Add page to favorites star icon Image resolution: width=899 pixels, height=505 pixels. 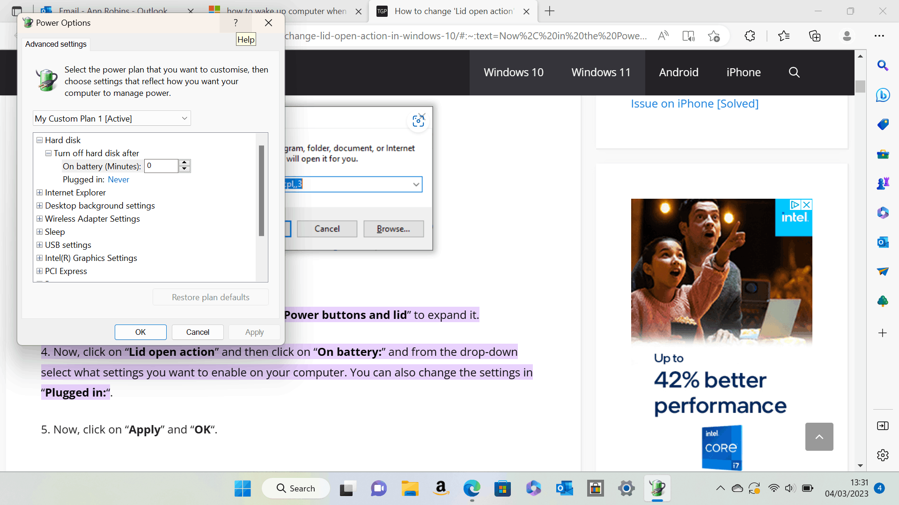[x=714, y=36]
